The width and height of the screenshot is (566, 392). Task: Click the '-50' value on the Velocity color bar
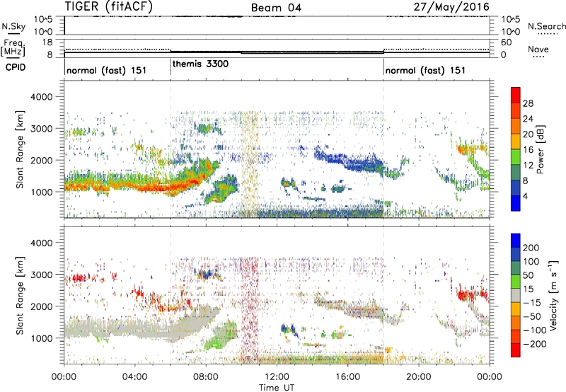[x=532, y=316]
